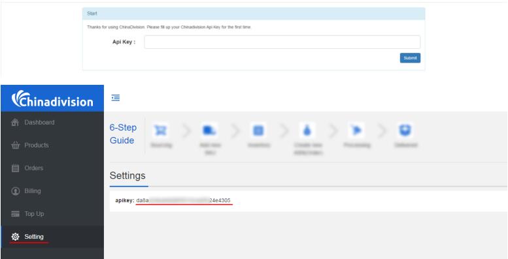Viewport: 508px width, 259px height.
Task: Click the Products basket icon
Action: pos(15,145)
